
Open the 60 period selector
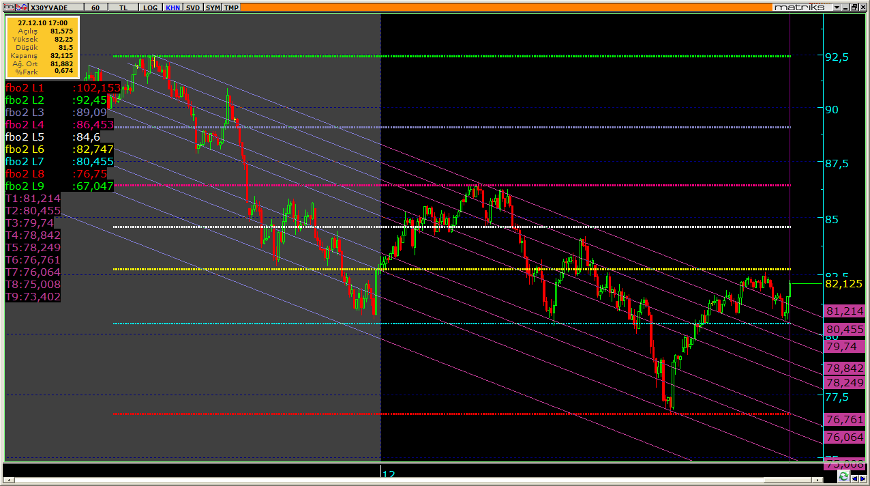click(95, 7)
